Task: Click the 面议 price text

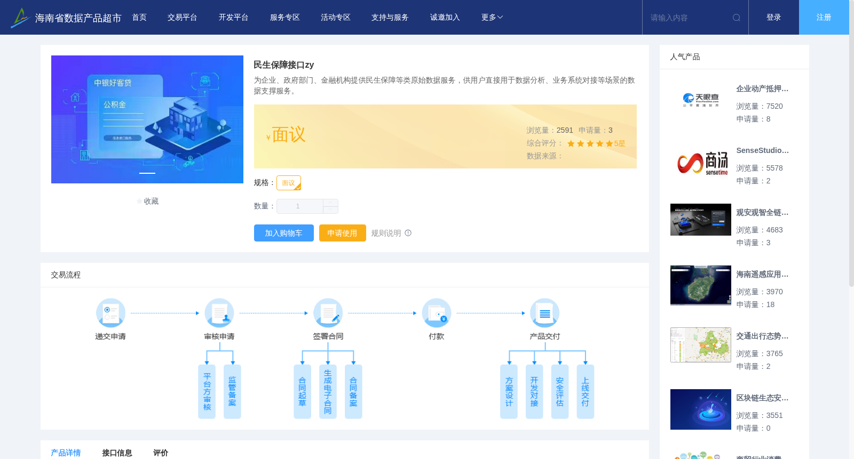Action: click(x=289, y=135)
